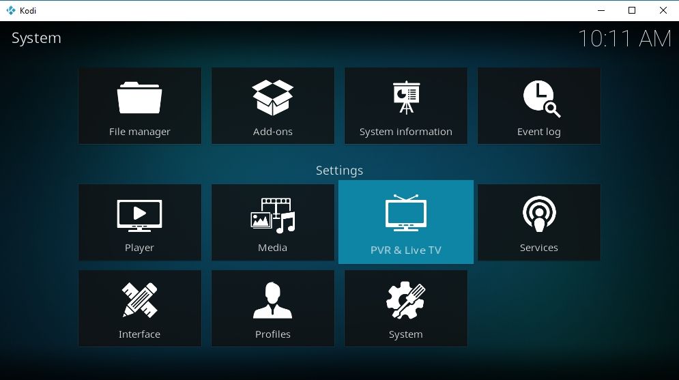Open the Event log clock icon tile

pos(538,106)
